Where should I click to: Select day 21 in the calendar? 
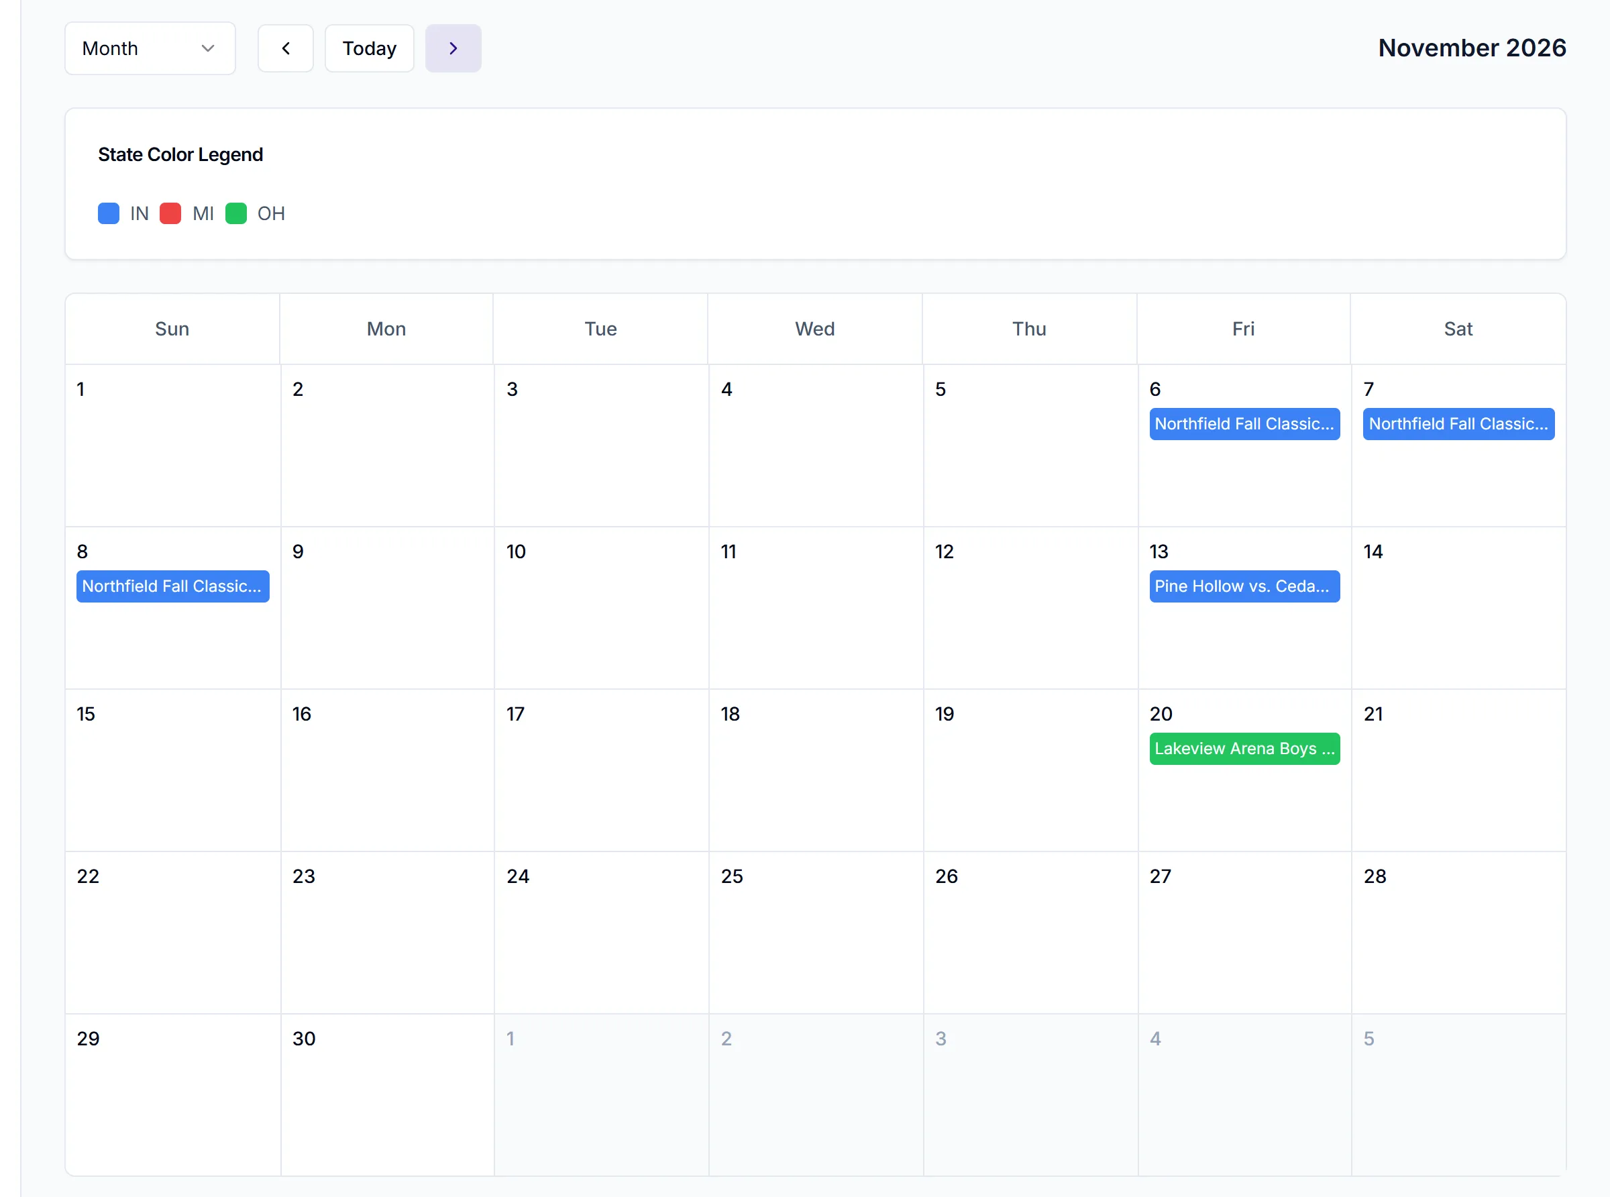tap(1458, 770)
